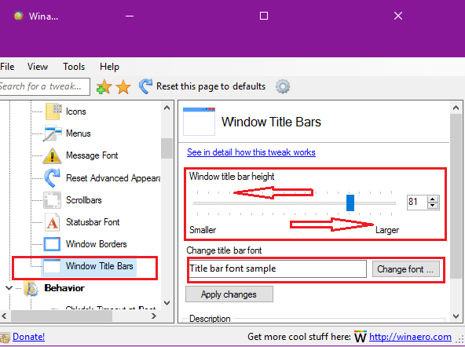Click the blue reset arrow icon in the toolbar
The image size is (465, 347).
pyautogui.click(x=145, y=86)
